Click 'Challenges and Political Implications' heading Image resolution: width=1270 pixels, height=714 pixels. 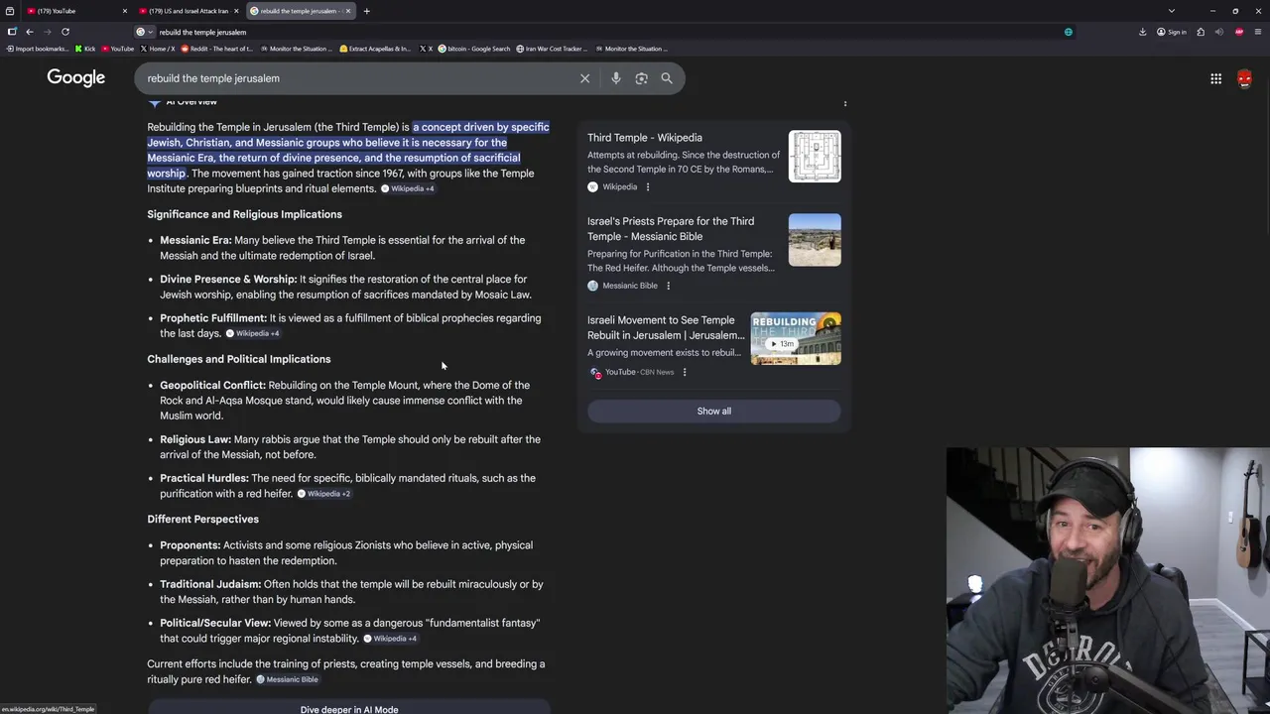(x=239, y=359)
